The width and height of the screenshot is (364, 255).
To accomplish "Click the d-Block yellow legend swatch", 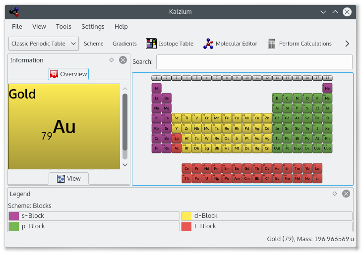I will click(x=186, y=216).
